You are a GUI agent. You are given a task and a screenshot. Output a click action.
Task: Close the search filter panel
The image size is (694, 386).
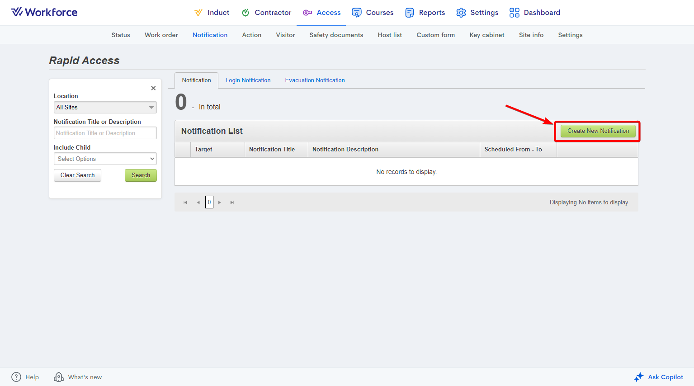(153, 88)
